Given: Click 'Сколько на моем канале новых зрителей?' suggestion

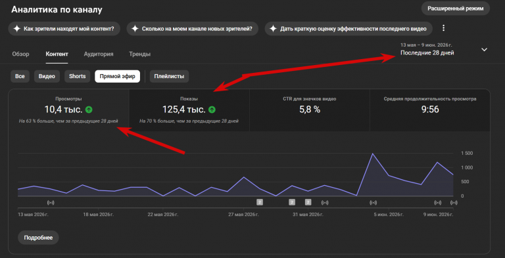Looking at the screenshot, I should pos(192,29).
